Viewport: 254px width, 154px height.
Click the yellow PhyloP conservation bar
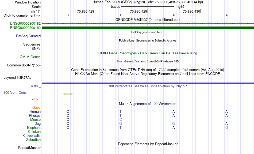[68, 94]
